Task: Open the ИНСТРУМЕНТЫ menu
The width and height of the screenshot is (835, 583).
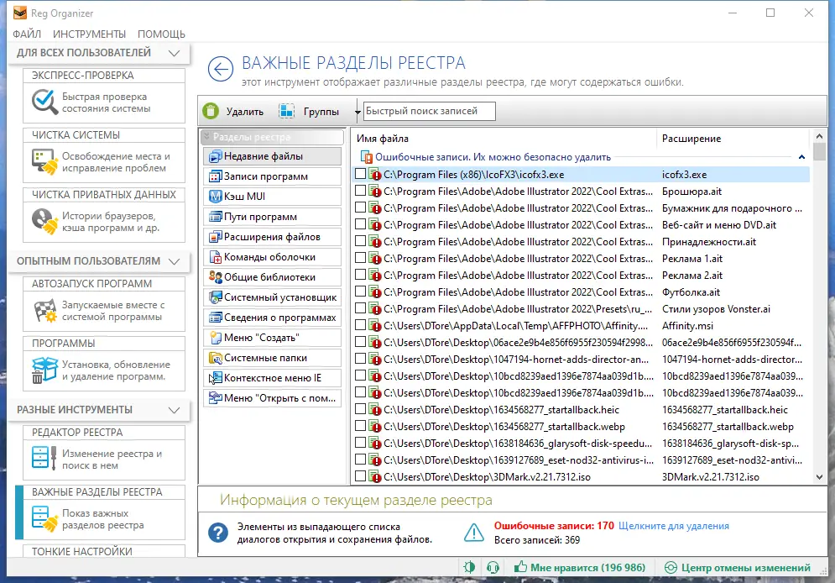Action: [x=90, y=34]
